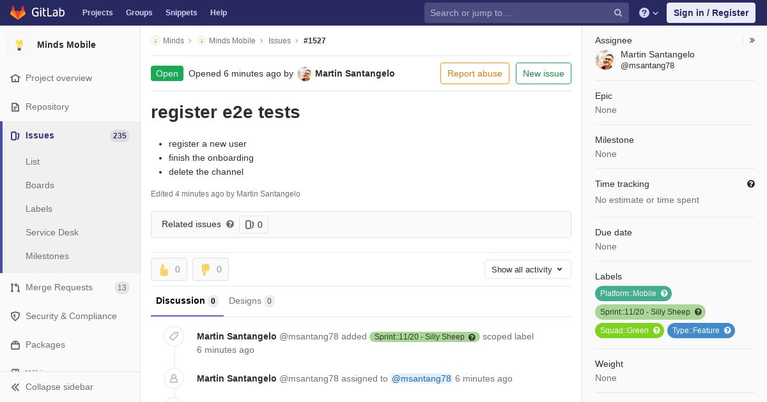Click help icon on activity Sprint label

click(472, 337)
